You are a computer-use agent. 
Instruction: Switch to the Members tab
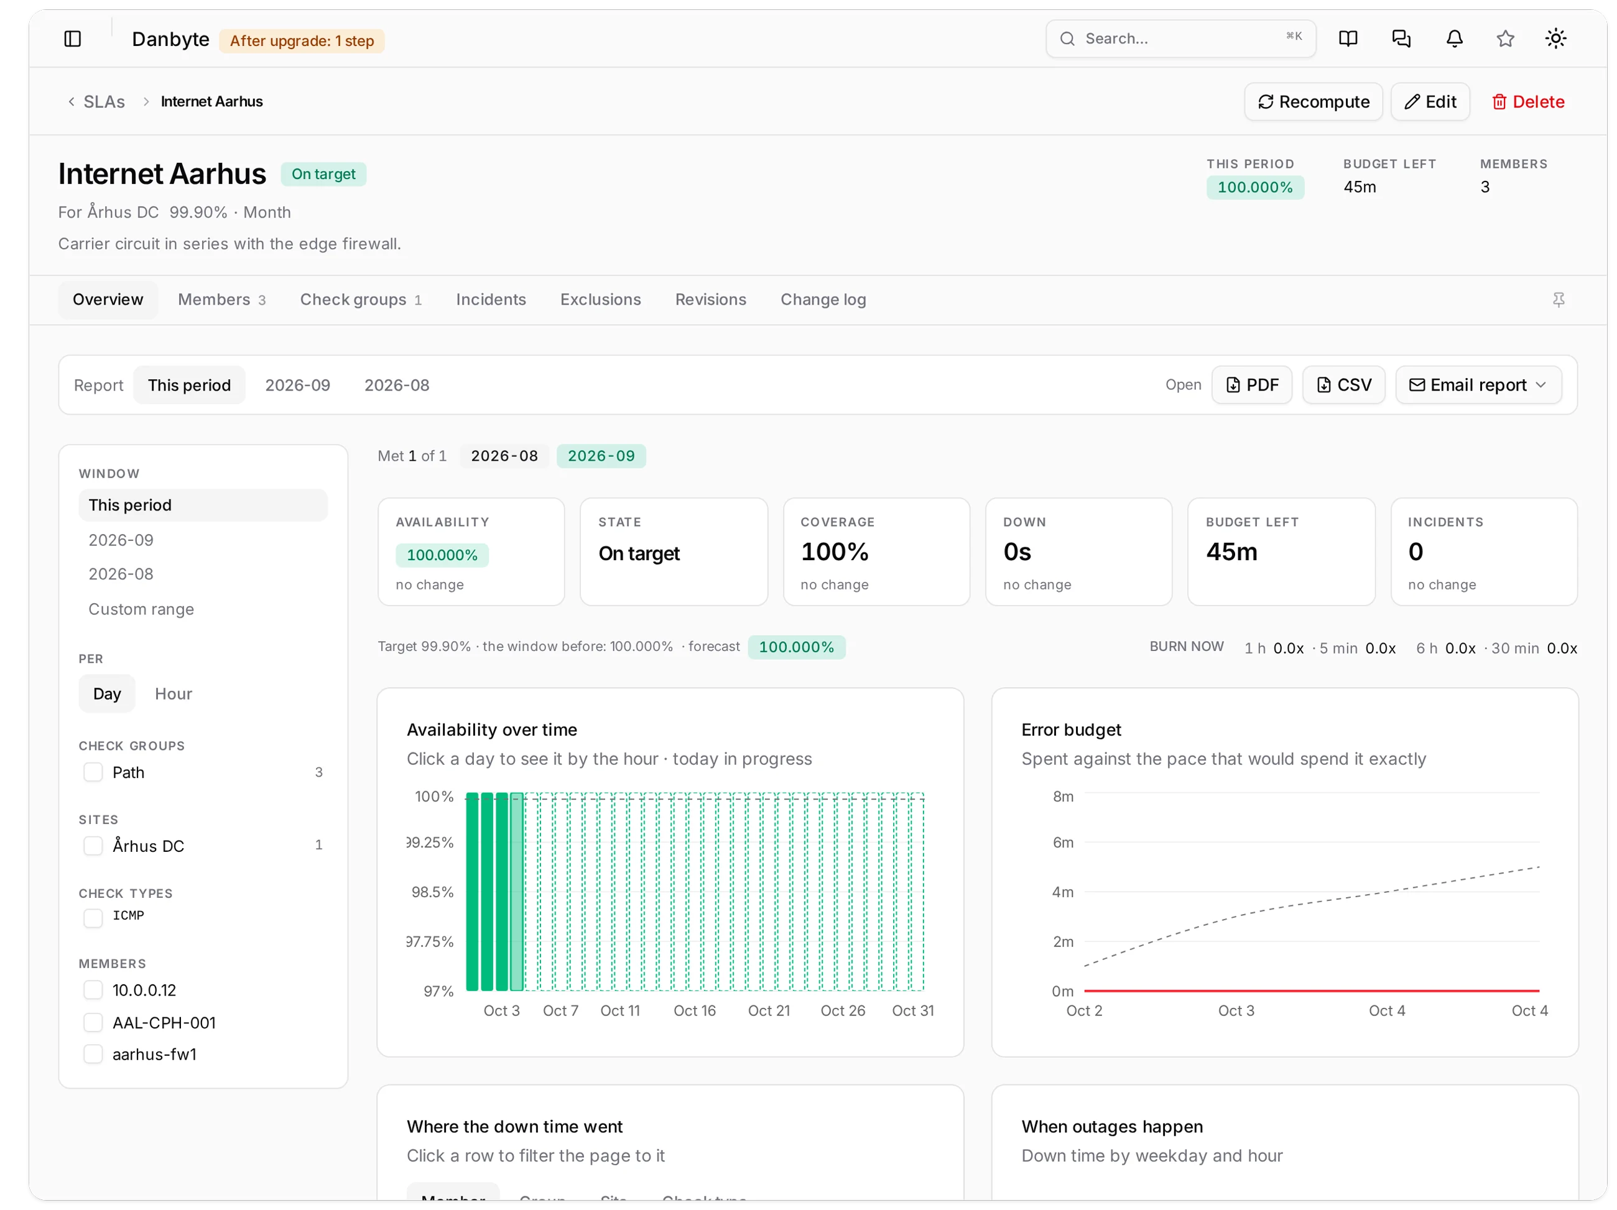tap(221, 300)
